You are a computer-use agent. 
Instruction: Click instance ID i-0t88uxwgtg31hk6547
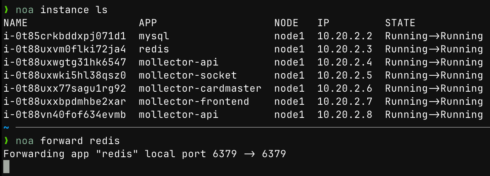(64, 63)
